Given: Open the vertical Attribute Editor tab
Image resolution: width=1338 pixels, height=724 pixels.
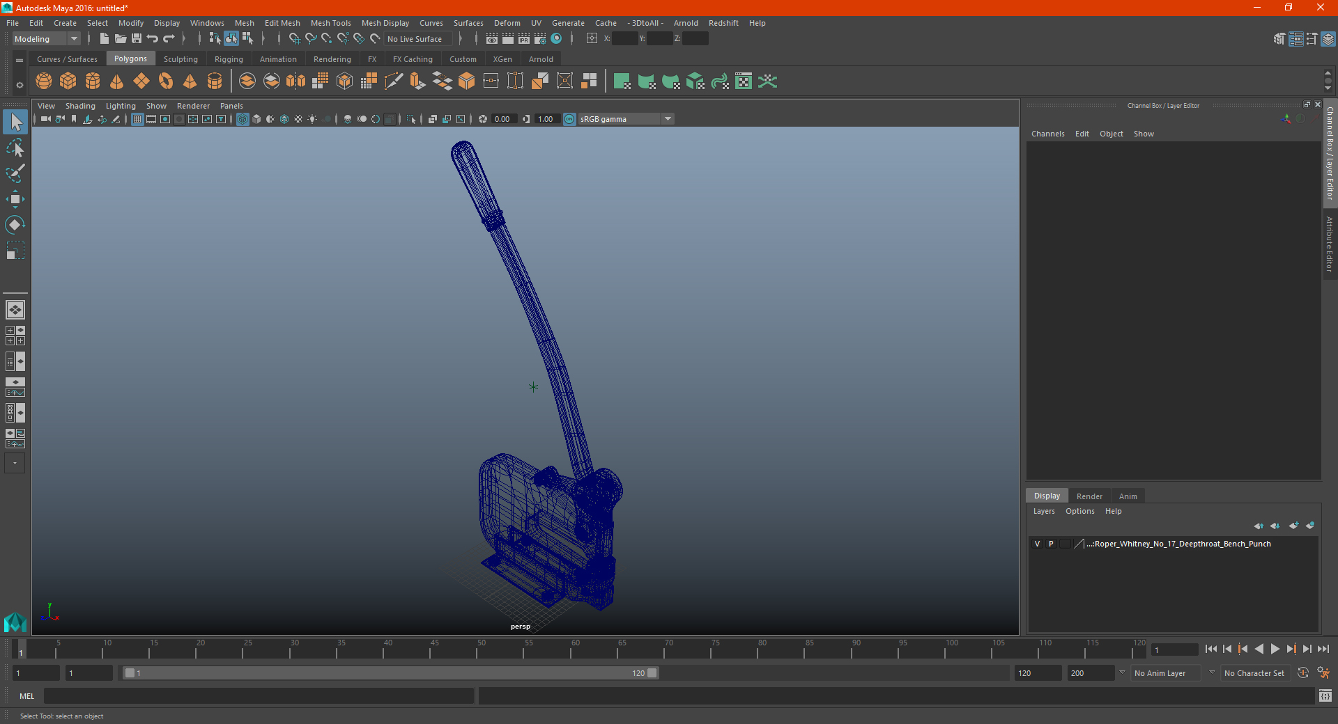Looking at the screenshot, I should 1330,244.
